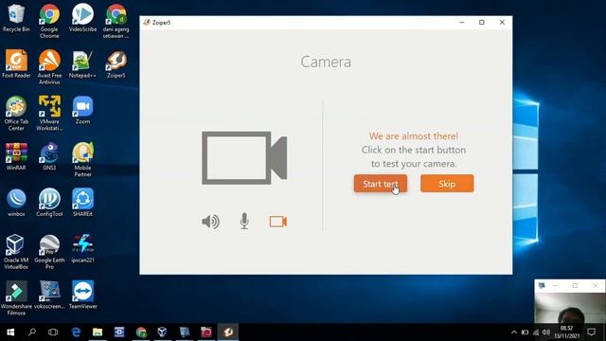The image size is (606, 341).
Task: Open the Office Tab Center shortcut
Action: [16, 114]
